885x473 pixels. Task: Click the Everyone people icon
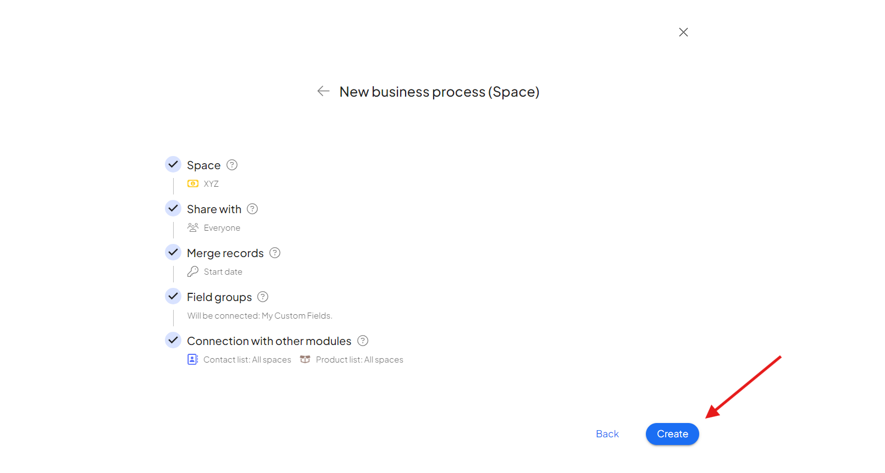point(193,227)
